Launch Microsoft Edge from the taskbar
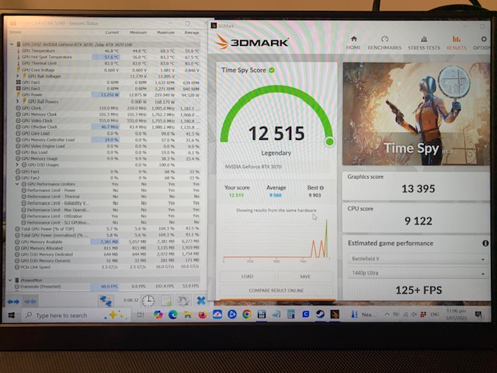 (172, 315)
